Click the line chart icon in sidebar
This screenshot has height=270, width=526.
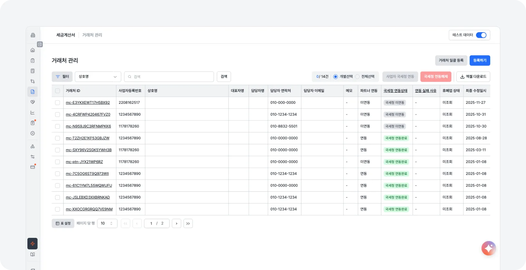pos(33,113)
